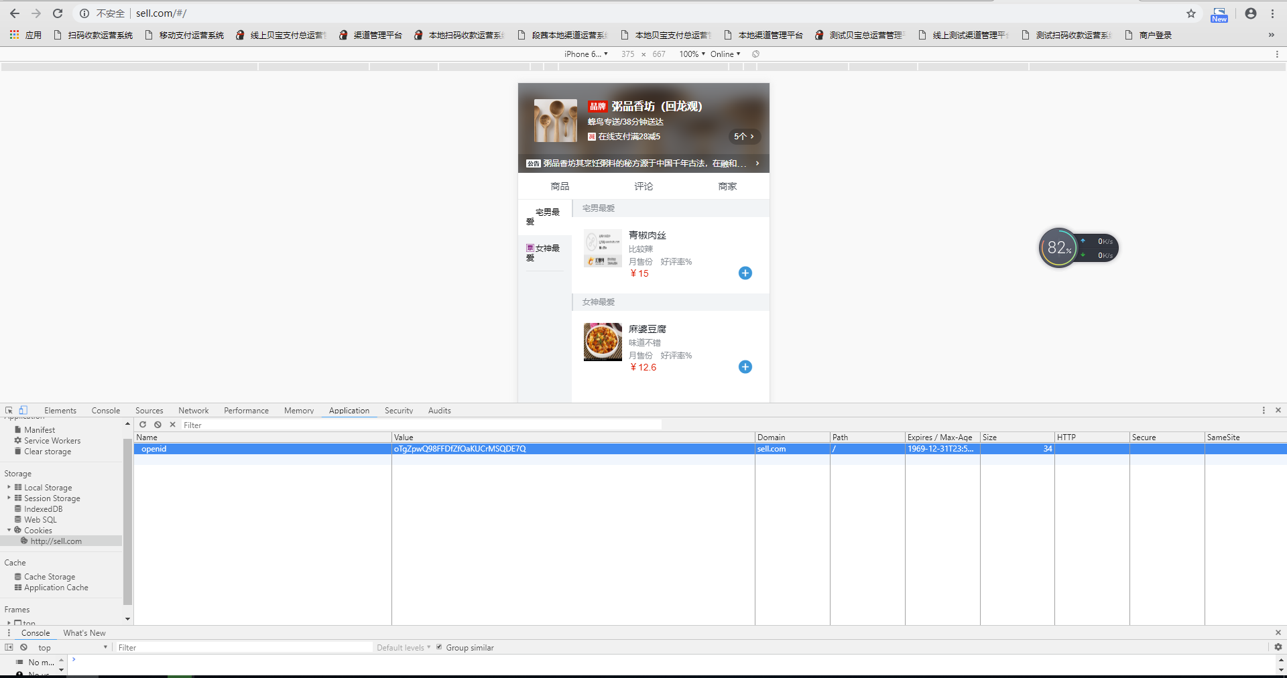The image size is (1287, 678).
Task: Open the Online throttling dropdown
Action: (x=725, y=54)
